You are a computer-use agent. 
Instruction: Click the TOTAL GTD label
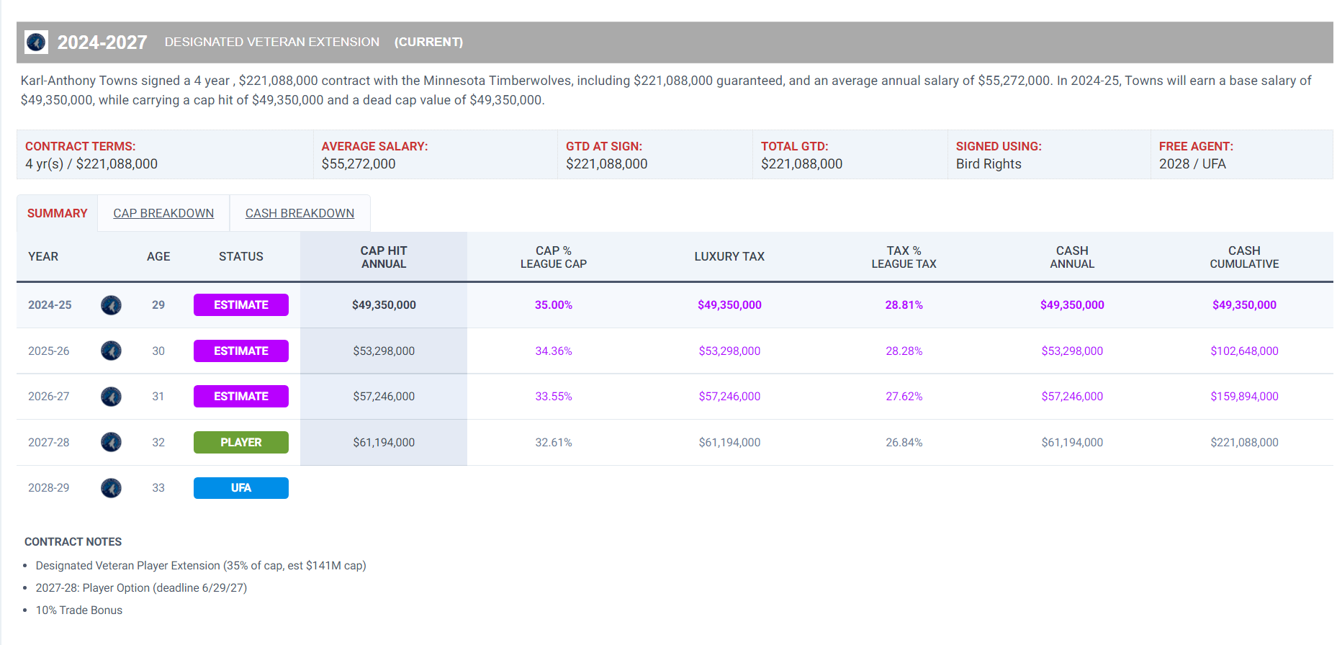795,146
